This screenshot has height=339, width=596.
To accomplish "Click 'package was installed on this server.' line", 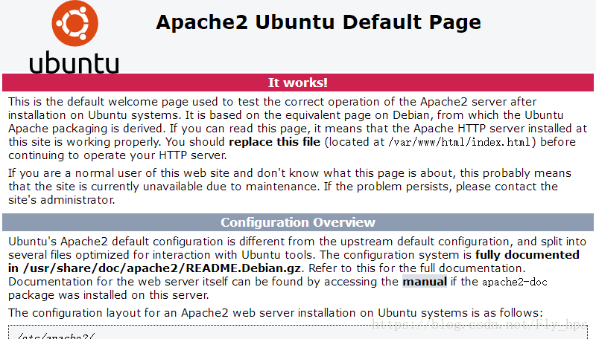I will click(x=109, y=295).
